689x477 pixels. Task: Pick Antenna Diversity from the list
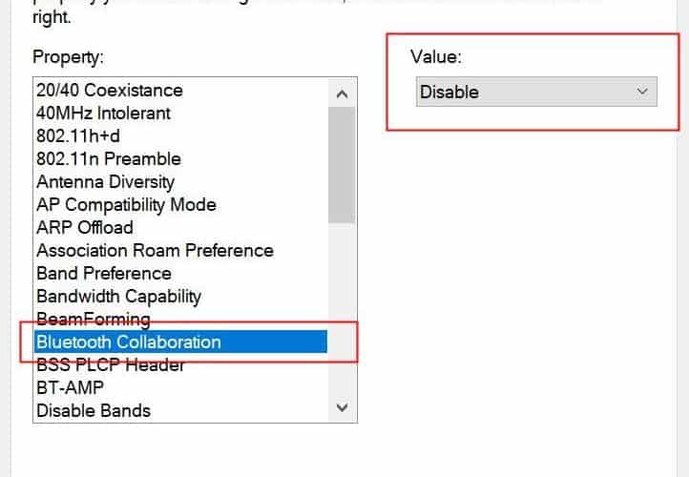(105, 182)
